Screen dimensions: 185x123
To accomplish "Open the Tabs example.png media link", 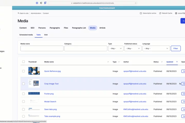I will pyautogui.click(x=52, y=116).
